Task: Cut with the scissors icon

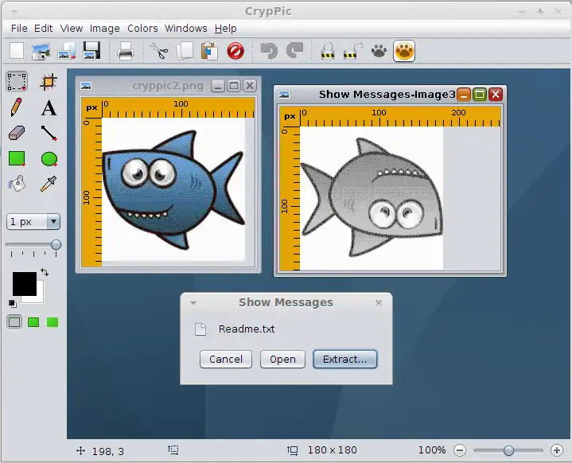Action: (x=159, y=51)
